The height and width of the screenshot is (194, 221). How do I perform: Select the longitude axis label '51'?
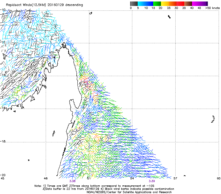coord(89,178)
